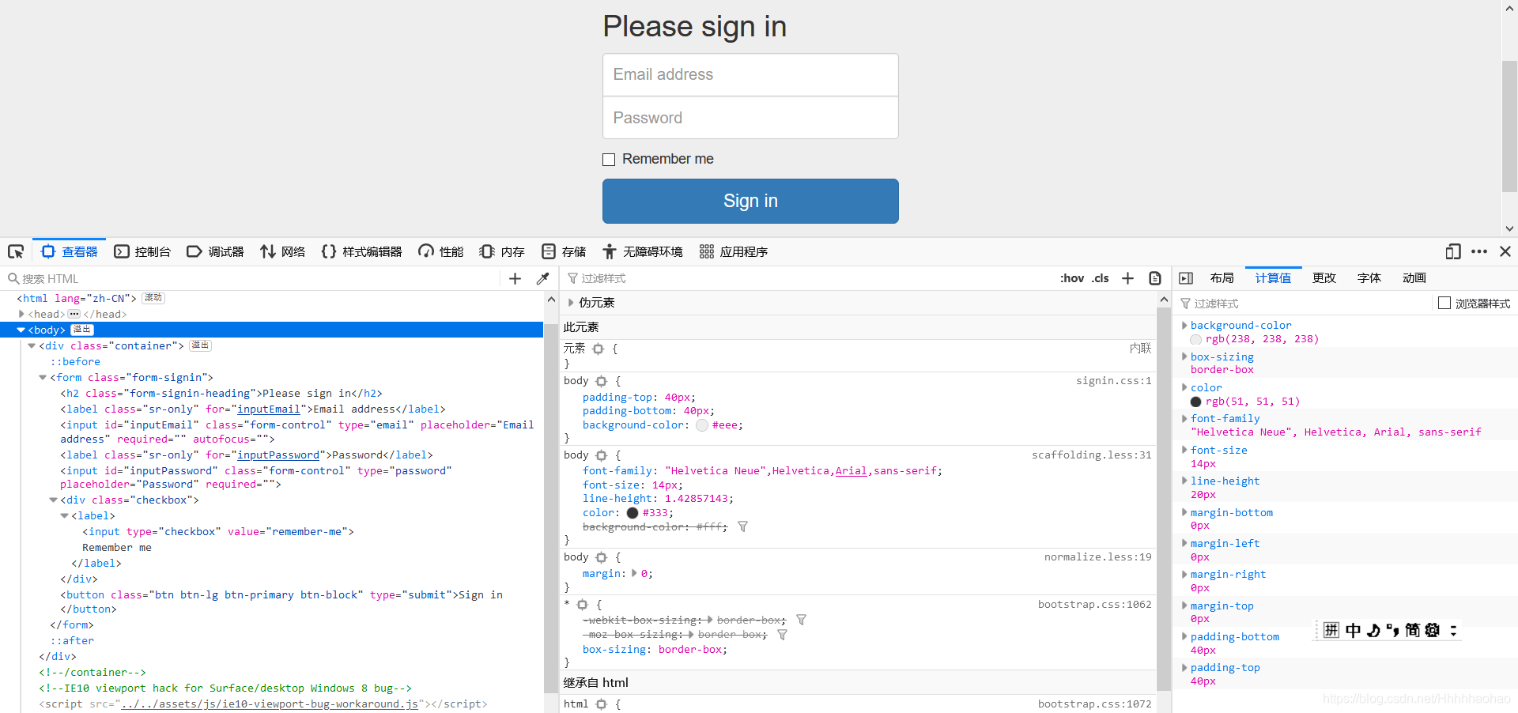Image resolution: width=1518 pixels, height=713 pixels.
Task: Open the Storage tab
Action: 564,251
